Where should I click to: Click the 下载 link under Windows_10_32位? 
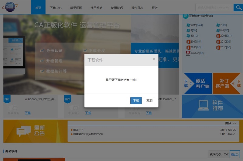[x=28, y=113]
